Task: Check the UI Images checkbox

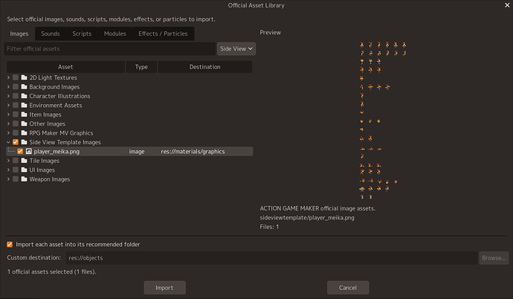Action: pos(16,170)
